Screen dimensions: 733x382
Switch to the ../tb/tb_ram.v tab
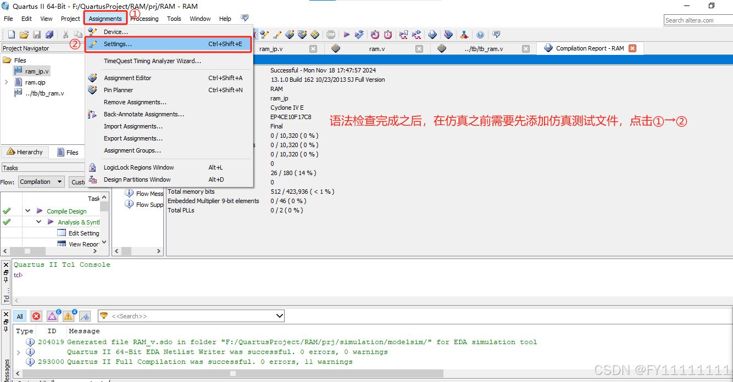pyautogui.click(x=484, y=48)
